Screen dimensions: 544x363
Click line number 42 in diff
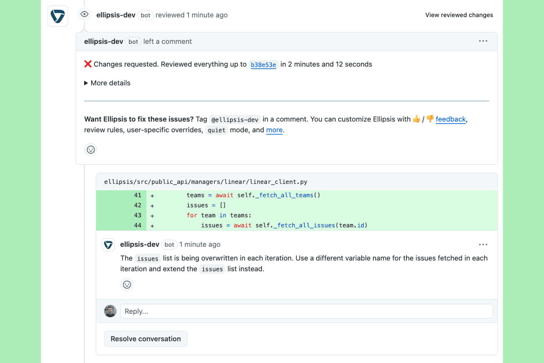pos(137,205)
